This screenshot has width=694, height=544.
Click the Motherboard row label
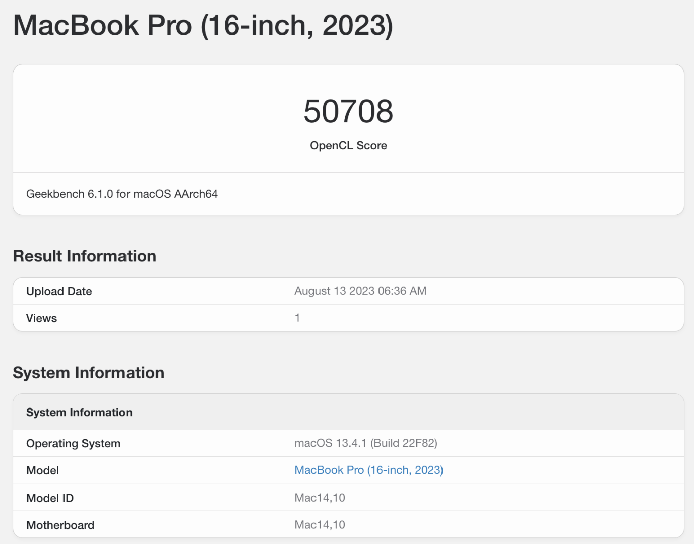pos(60,525)
